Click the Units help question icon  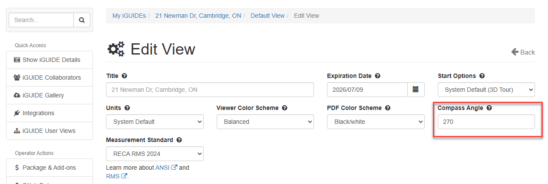[x=127, y=108]
